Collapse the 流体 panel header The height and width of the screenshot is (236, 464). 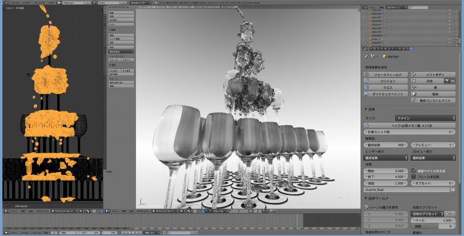(x=370, y=109)
